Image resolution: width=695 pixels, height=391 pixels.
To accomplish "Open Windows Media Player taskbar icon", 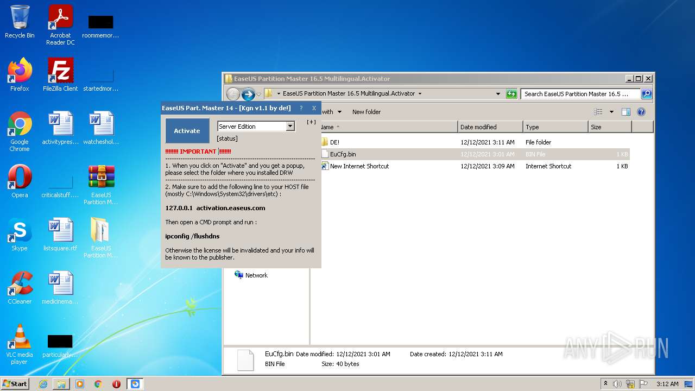I will click(x=80, y=384).
